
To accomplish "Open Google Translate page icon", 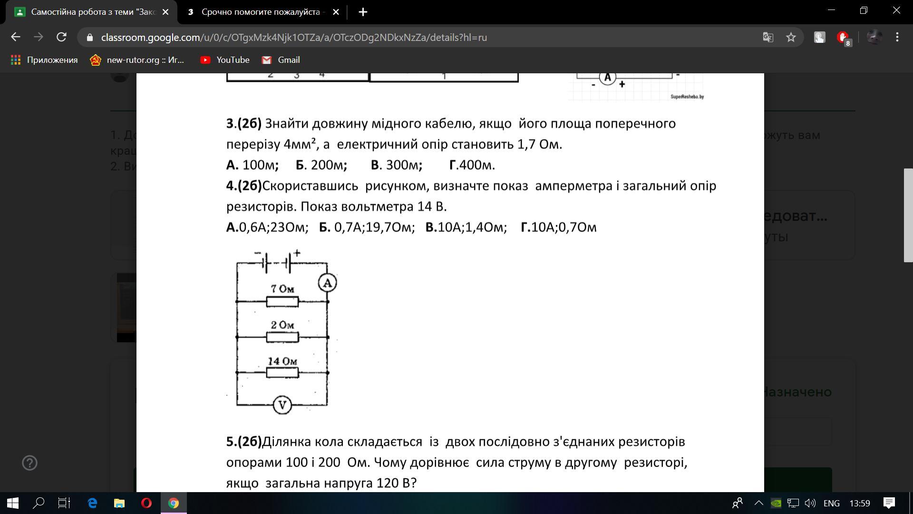I will 768,37.
